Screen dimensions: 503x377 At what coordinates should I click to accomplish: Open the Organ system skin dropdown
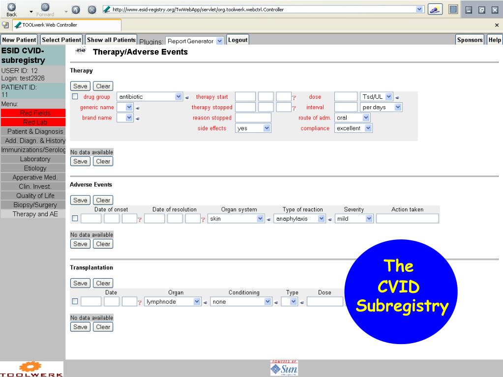[x=236, y=219]
